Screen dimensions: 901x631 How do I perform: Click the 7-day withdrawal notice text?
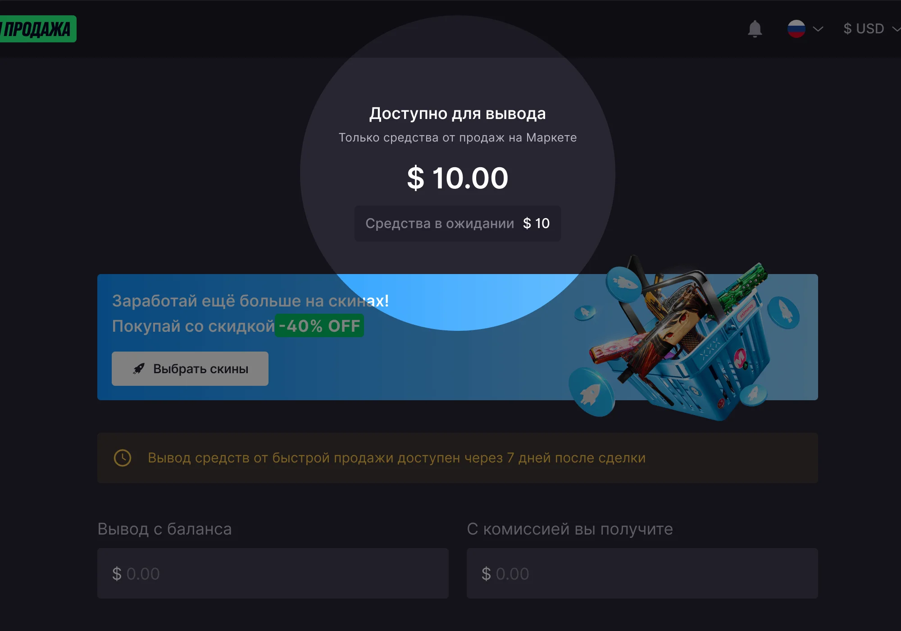click(396, 458)
